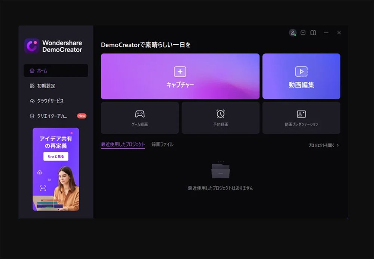Open the user account profile icon
374x259 pixels.
pos(292,33)
